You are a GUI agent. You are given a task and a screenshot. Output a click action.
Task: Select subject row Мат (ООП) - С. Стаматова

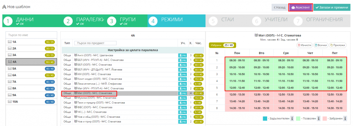133,93
